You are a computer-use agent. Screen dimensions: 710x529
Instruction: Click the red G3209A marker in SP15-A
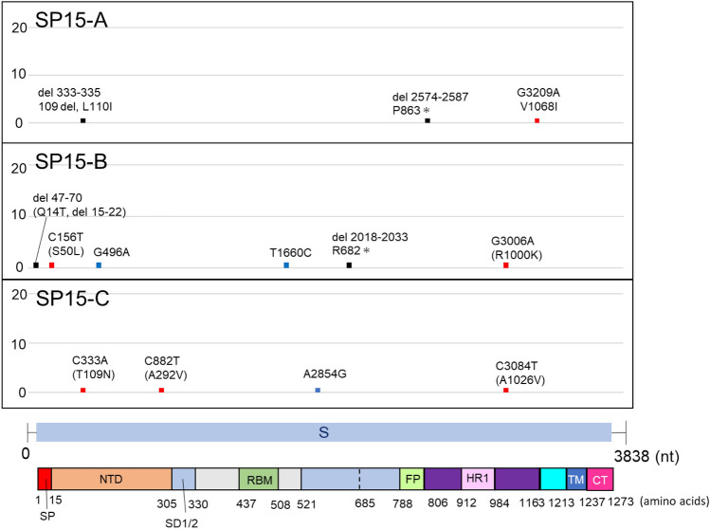[537, 120]
